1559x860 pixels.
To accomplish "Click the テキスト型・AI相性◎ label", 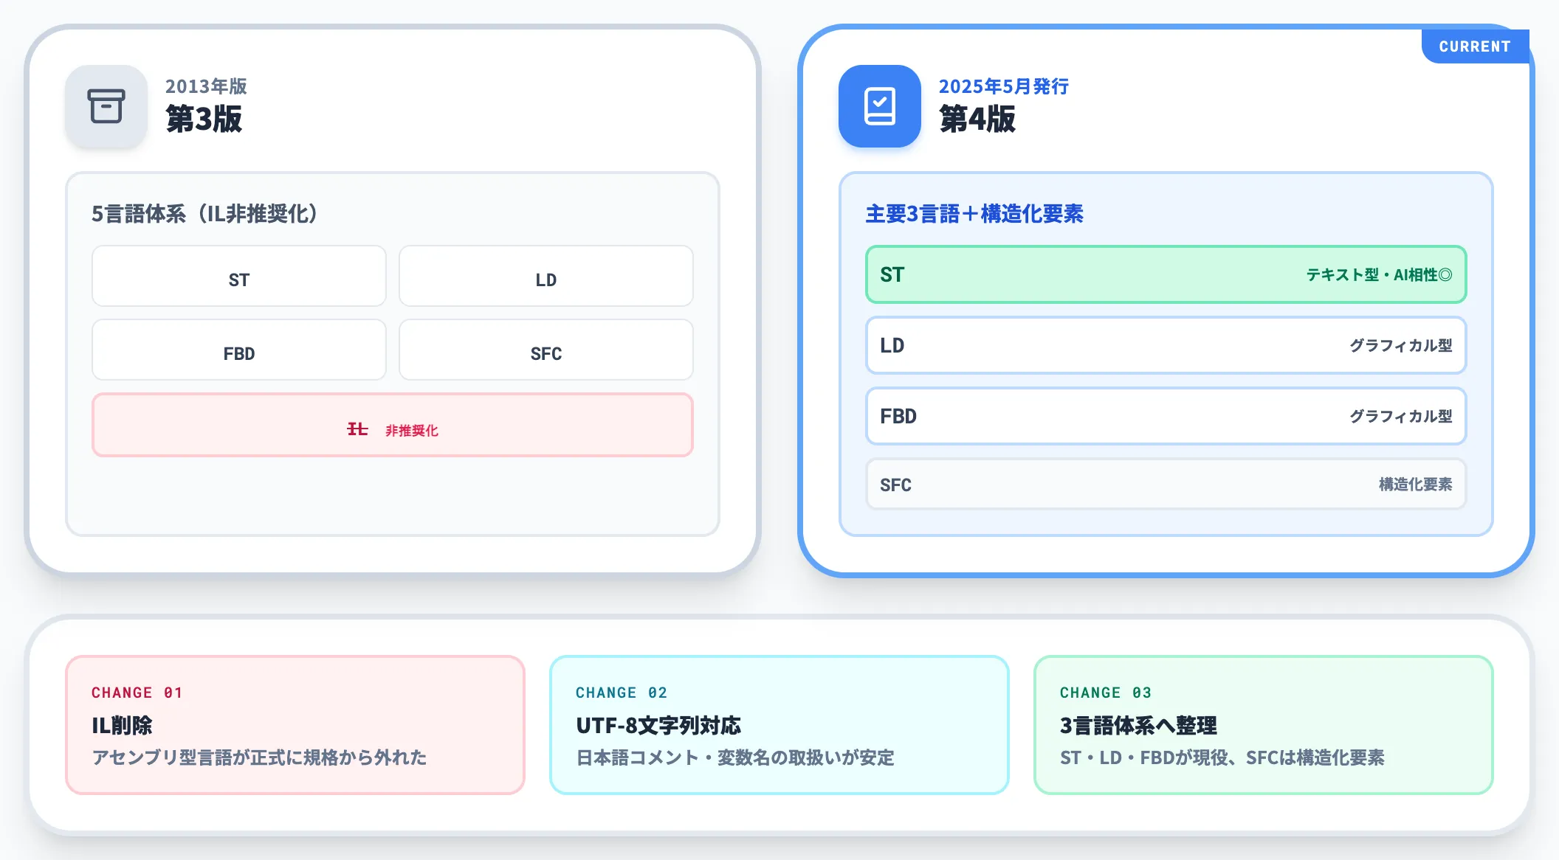I will 1379,275.
